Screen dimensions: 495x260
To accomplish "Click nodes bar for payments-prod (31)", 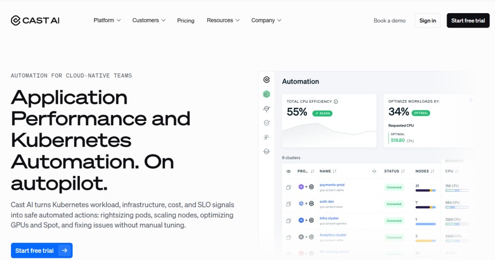I will (426, 190).
